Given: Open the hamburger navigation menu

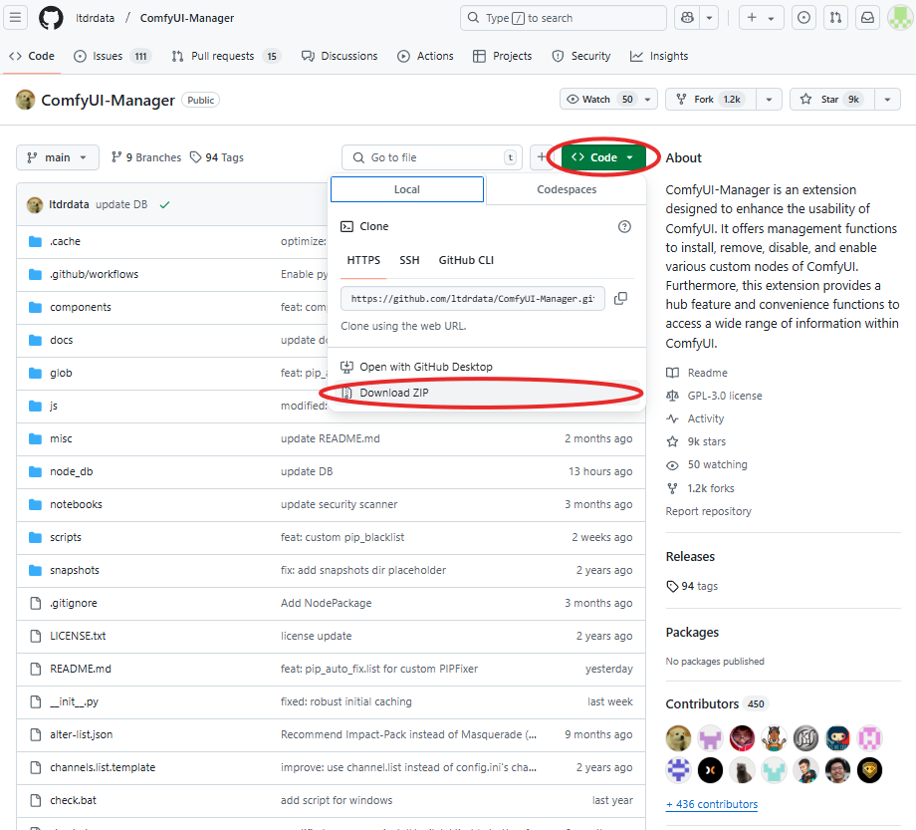Looking at the screenshot, I should click(x=15, y=18).
